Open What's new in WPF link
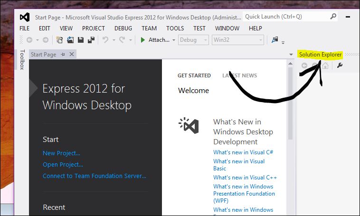The width and height of the screenshot is (360, 216). click(x=244, y=194)
